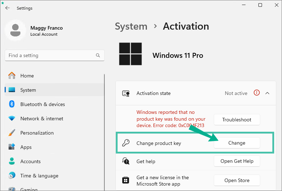Open Bluetooth & devices settings
This screenshot has height=191, width=282.
point(54,104)
